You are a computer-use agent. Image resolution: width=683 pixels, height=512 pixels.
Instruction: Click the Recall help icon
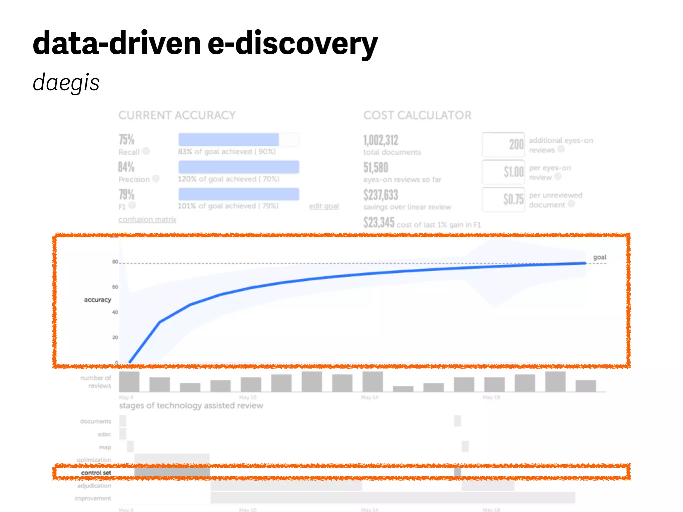pyautogui.click(x=146, y=151)
